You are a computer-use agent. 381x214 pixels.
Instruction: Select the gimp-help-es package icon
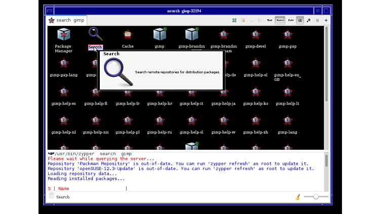64,92
